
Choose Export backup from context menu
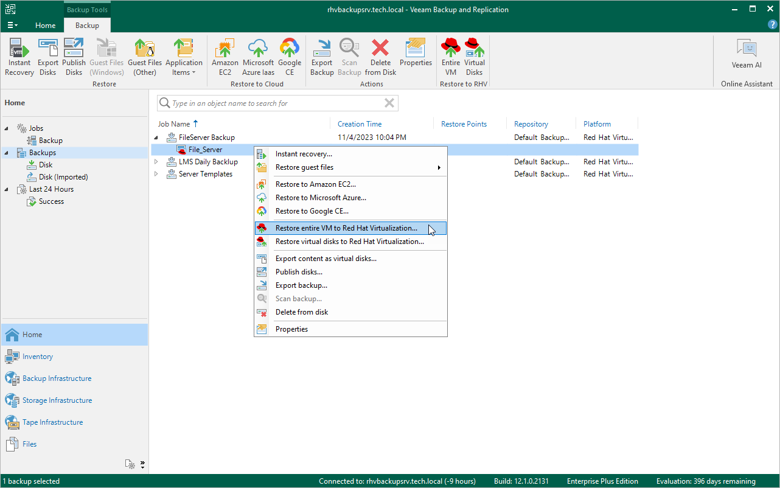tap(350, 285)
